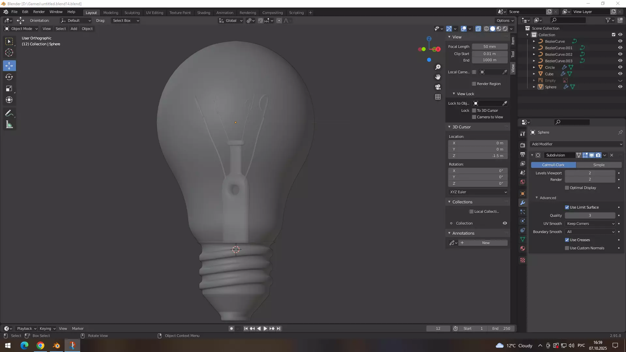The width and height of the screenshot is (626, 352).
Task: Click New annotation button
Action: point(485,243)
